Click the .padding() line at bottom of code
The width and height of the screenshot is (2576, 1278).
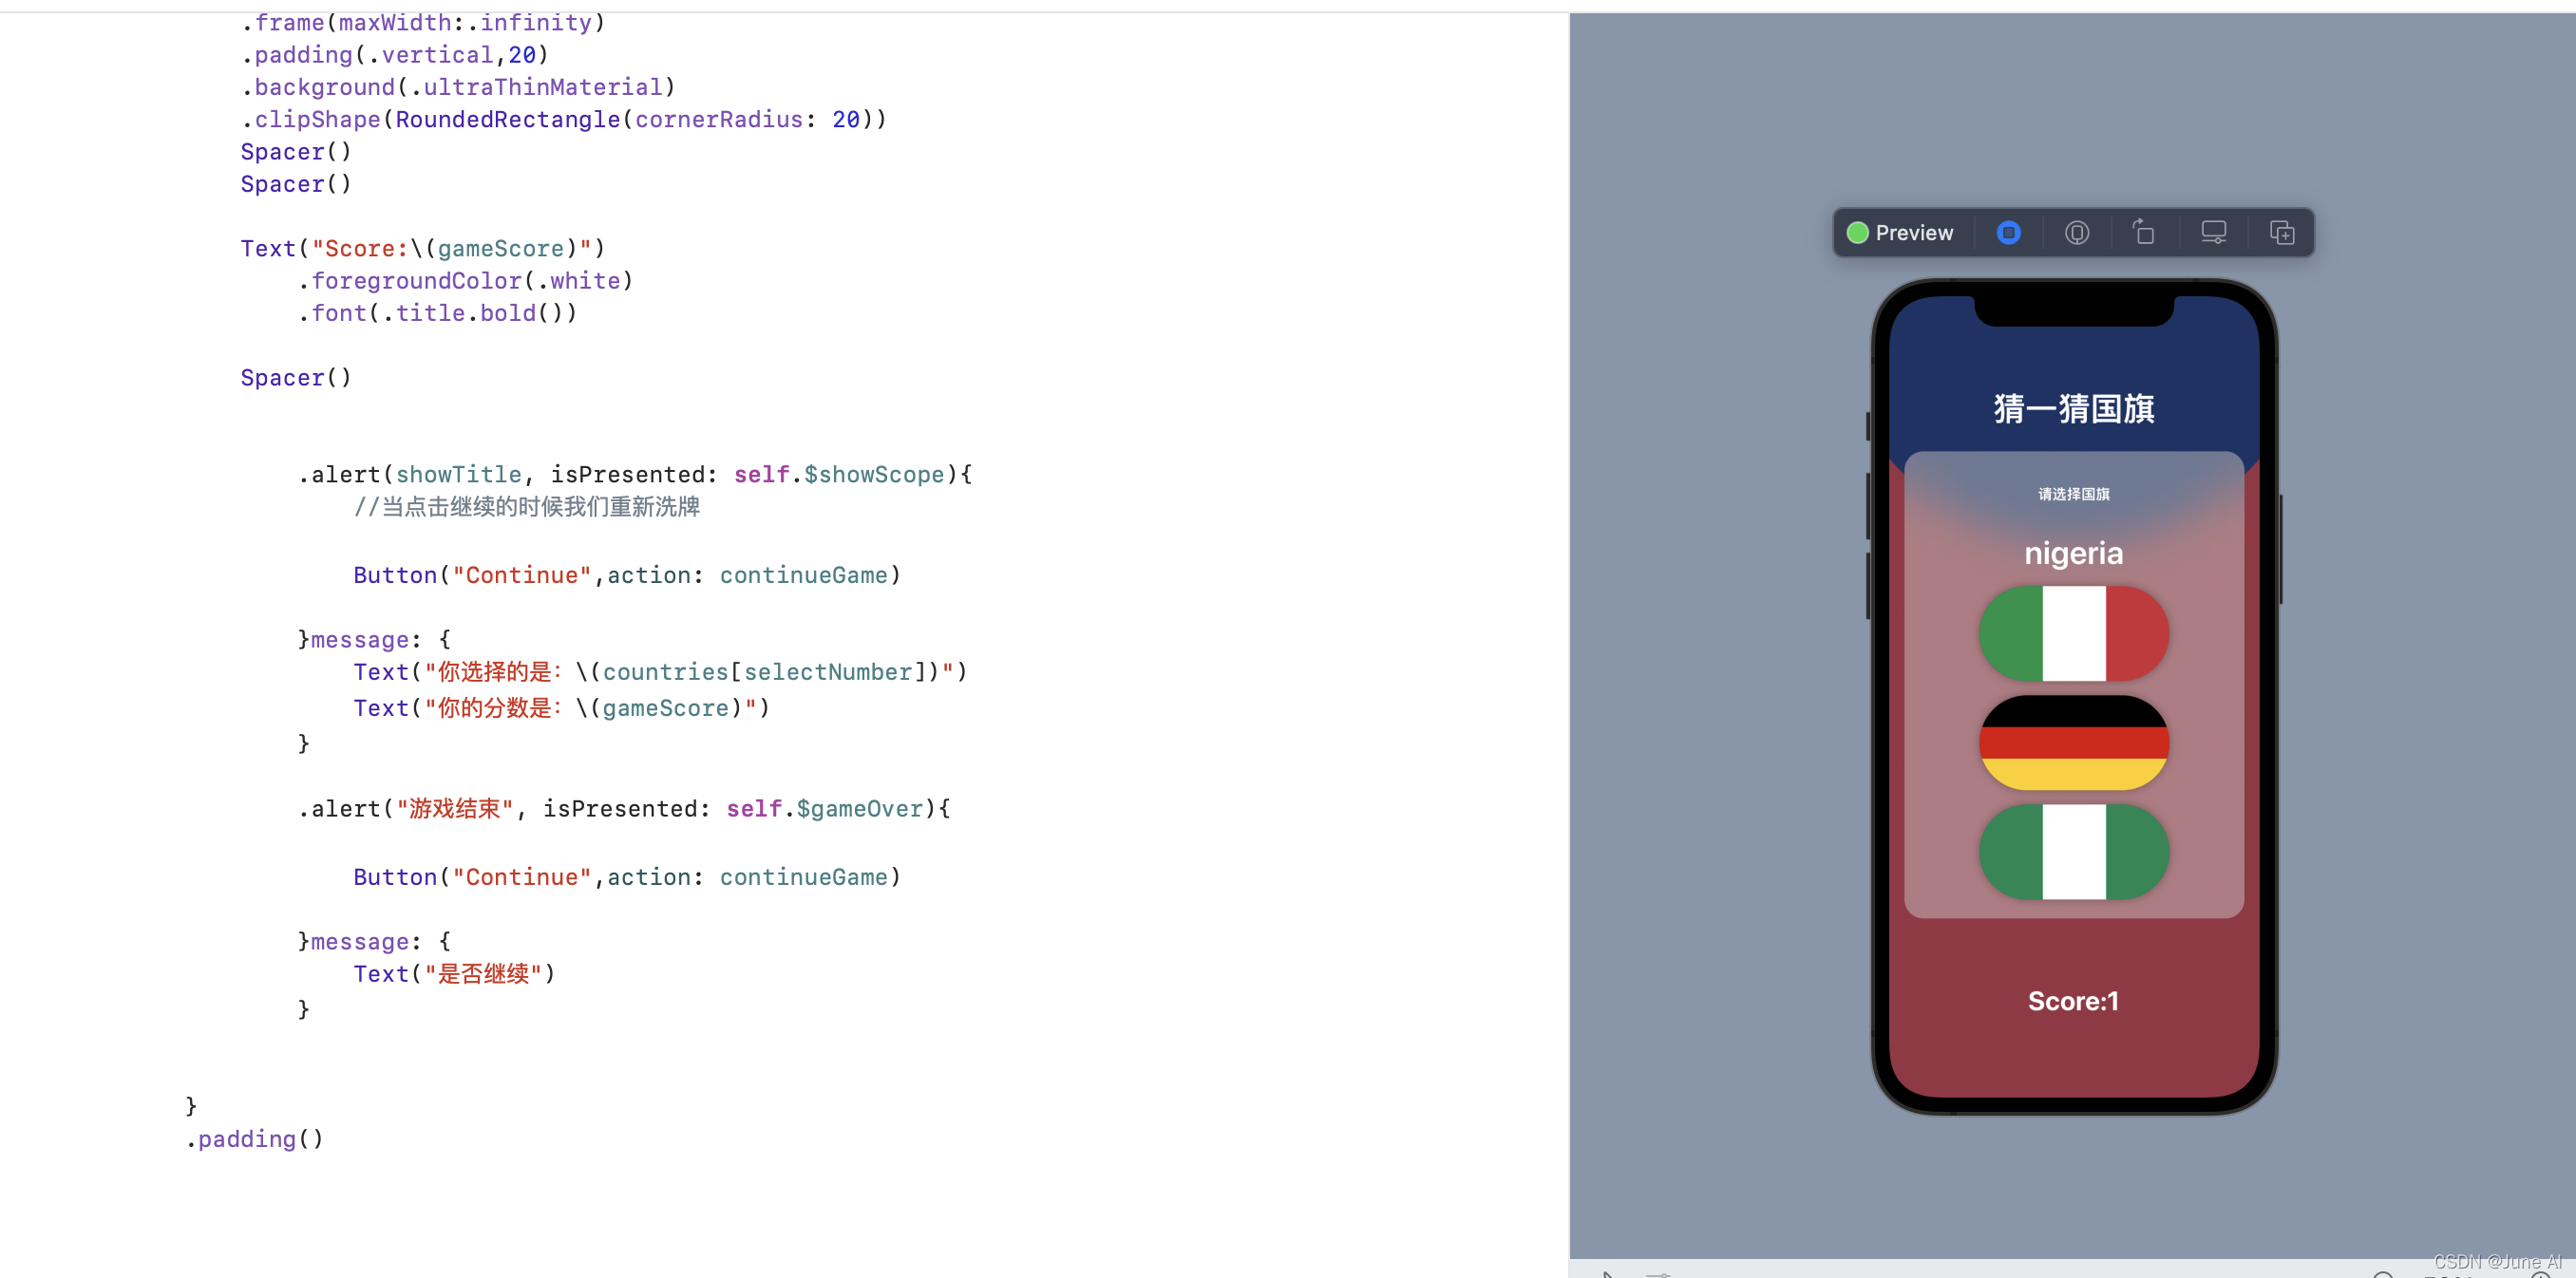point(254,1139)
